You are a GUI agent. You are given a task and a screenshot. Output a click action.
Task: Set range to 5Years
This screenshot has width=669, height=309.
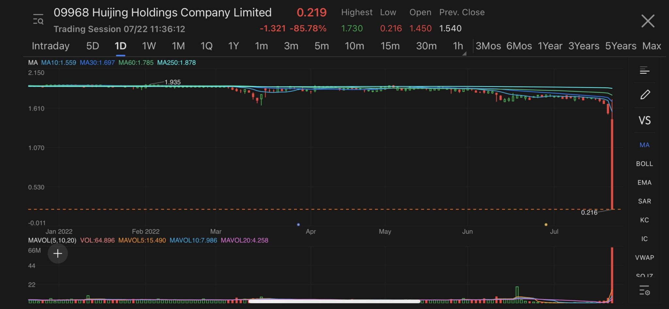click(621, 46)
